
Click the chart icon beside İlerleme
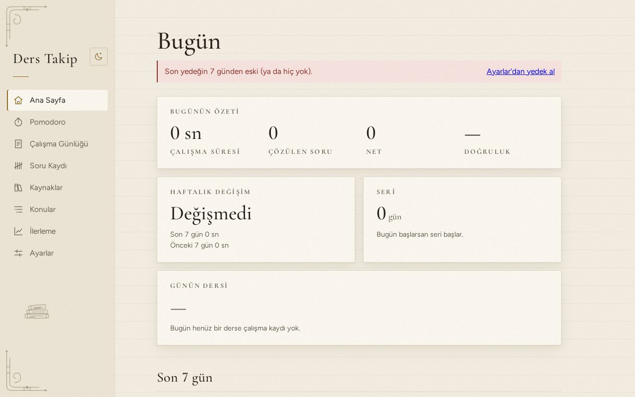18,231
